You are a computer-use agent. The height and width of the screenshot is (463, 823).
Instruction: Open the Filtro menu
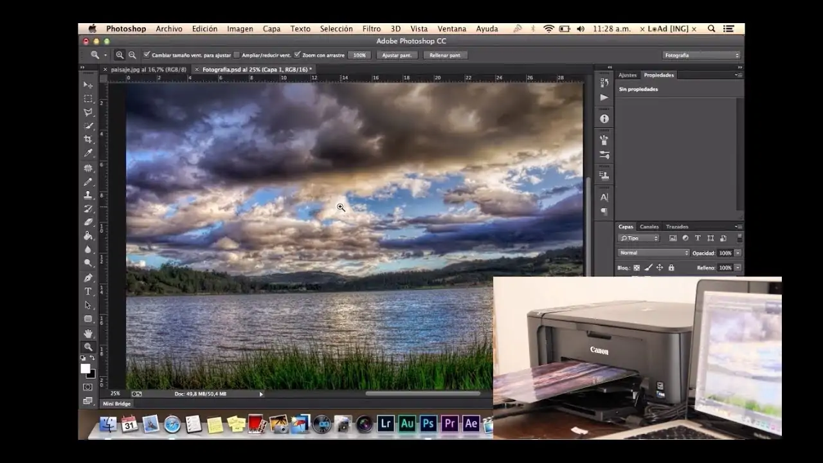point(371,29)
